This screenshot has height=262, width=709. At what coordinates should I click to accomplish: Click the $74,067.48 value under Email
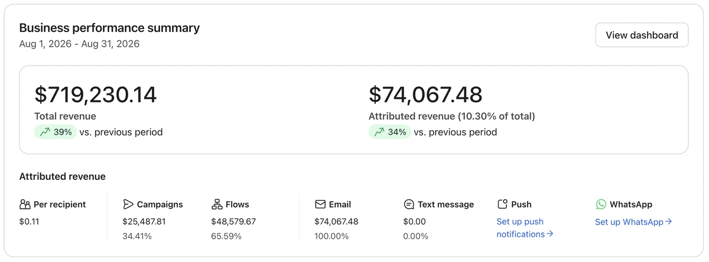coord(337,222)
